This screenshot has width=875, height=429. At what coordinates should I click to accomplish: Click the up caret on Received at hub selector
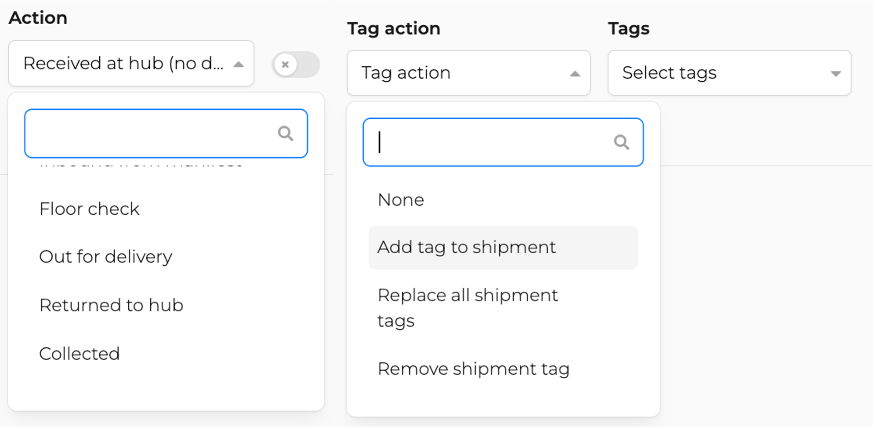click(x=239, y=64)
